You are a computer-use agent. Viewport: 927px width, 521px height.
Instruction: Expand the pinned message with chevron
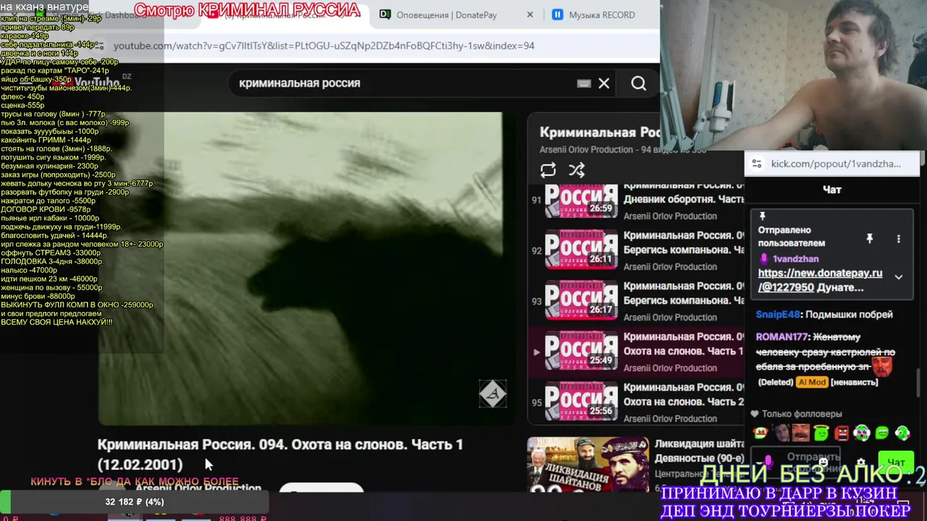(899, 276)
